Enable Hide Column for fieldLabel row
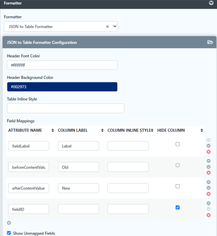Screen dimensions: 217x236 click(x=178, y=144)
